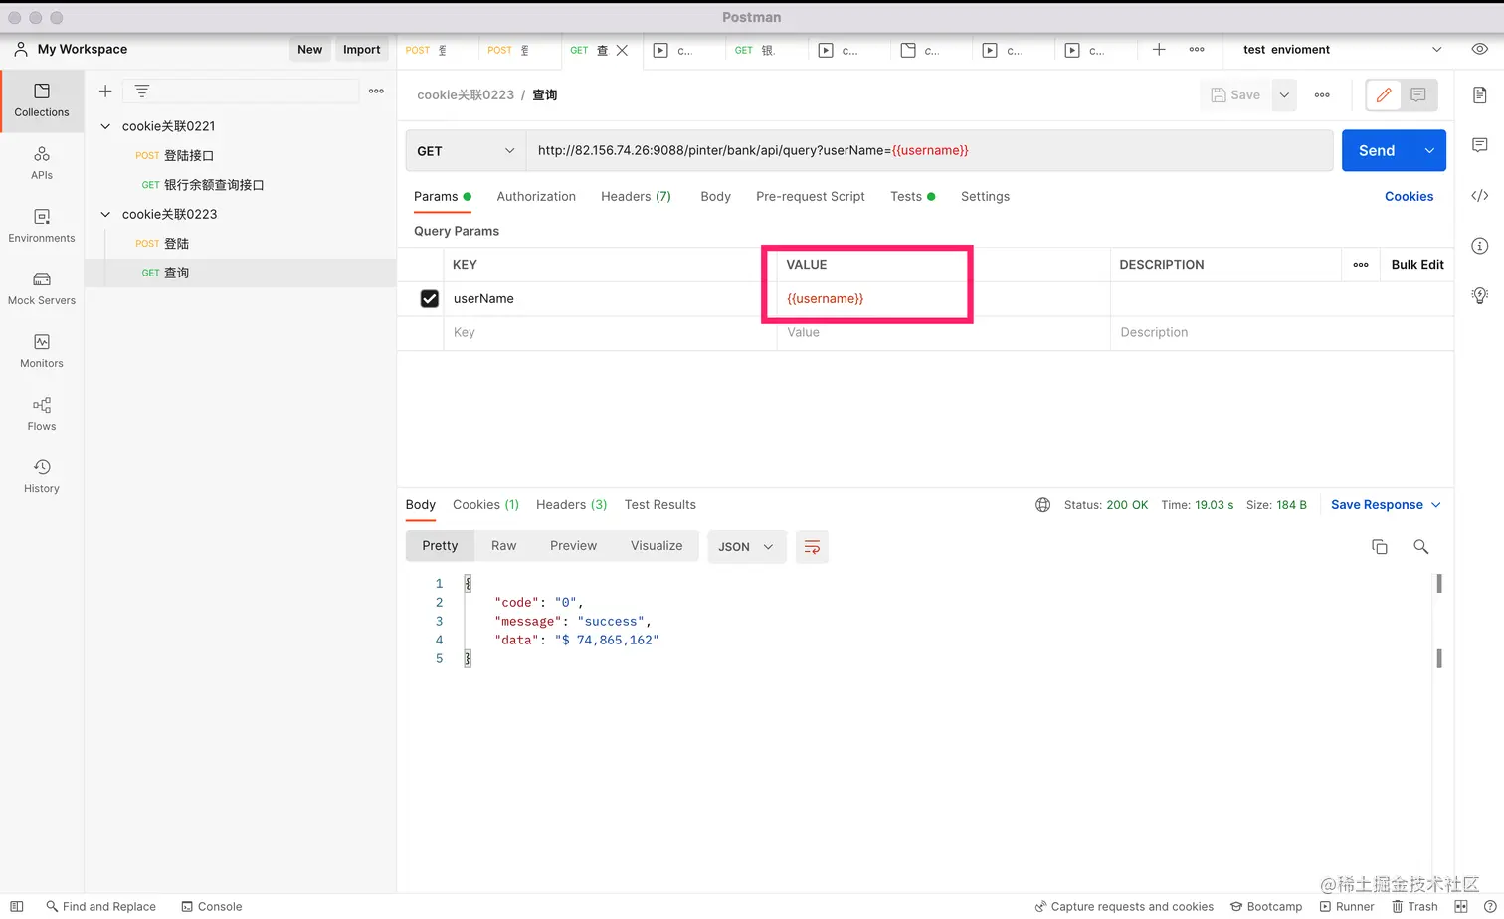Click the network globe icon beside Status
This screenshot has width=1504, height=919.
click(1042, 505)
